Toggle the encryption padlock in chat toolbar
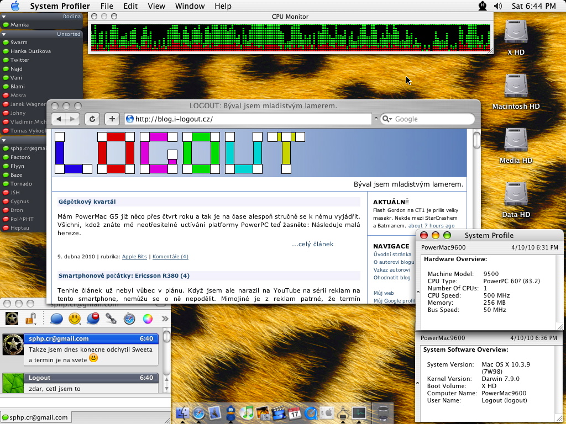 tap(30, 319)
